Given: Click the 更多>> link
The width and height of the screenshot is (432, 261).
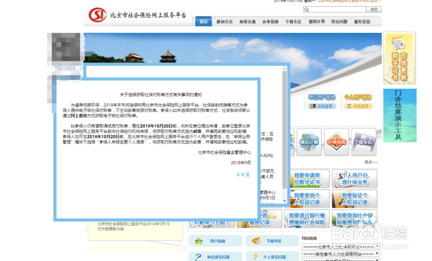Looking at the screenshot, I should 371,162.
